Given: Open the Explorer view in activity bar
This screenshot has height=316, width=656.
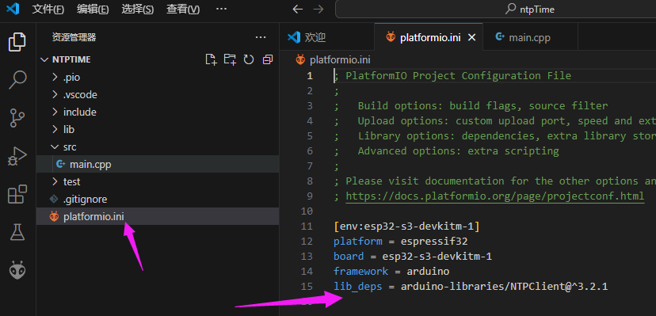Looking at the screenshot, I should tap(17, 42).
